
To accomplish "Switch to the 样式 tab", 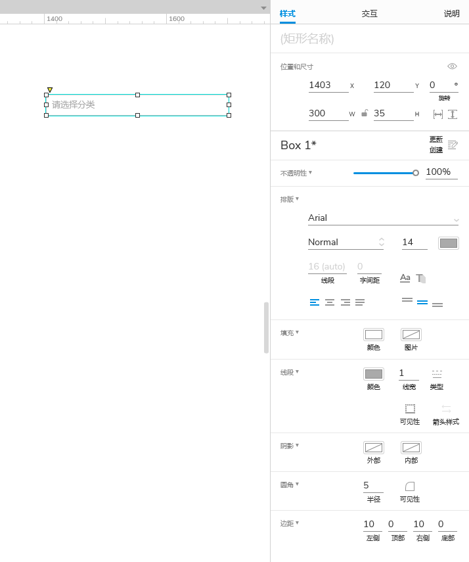I will [287, 14].
